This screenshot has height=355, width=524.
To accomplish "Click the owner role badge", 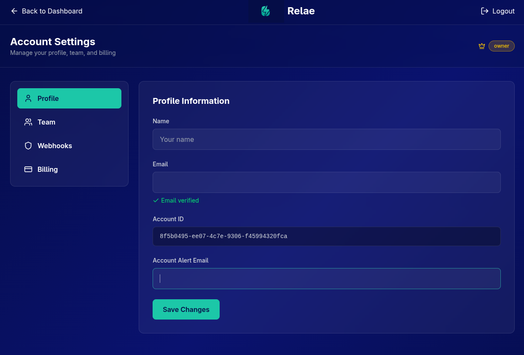I will [501, 46].
